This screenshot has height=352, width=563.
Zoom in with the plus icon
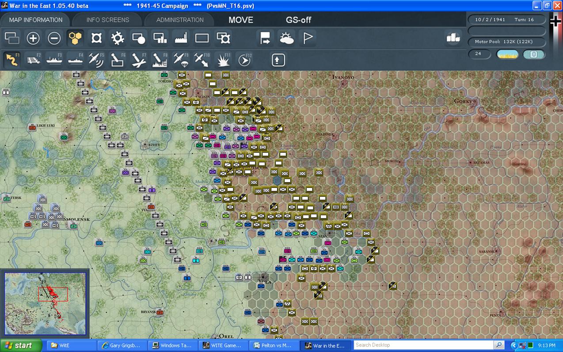coord(33,38)
